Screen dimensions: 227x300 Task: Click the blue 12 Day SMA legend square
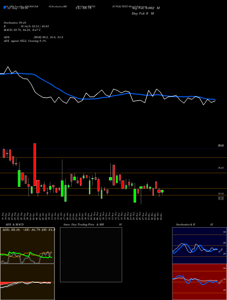click(5, 7)
